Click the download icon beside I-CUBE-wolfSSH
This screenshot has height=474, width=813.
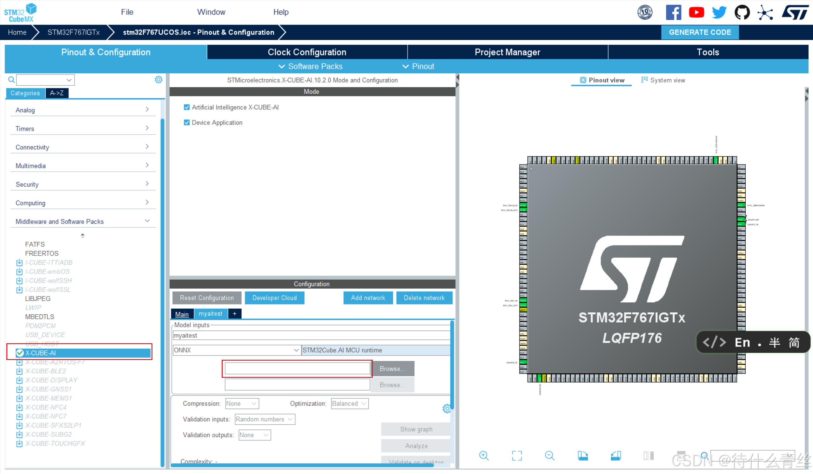coord(19,281)
